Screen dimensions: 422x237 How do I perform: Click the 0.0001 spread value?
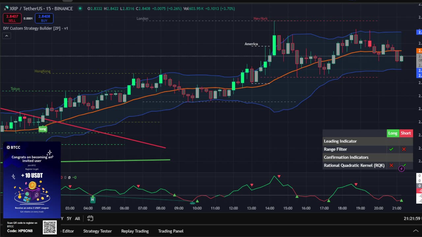point(28,18)
